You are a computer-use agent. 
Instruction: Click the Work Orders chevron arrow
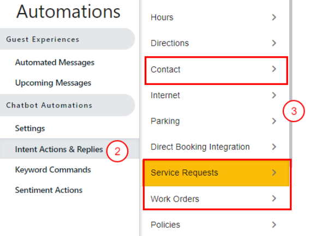point(273,198)
